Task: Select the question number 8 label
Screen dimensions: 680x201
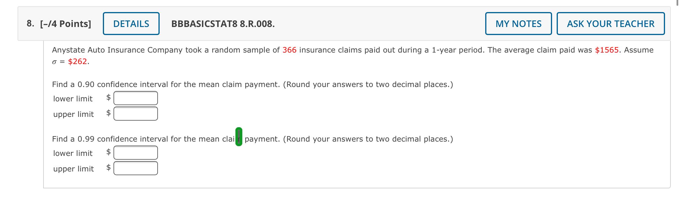Action: pyautogui.click(x=30, y=24)
